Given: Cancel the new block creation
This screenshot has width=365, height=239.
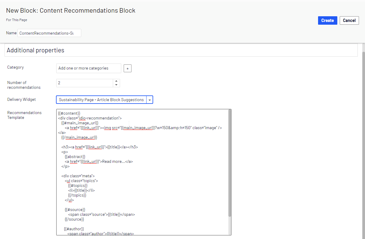Looking at the screenshot, I should [x=349, y=20].
